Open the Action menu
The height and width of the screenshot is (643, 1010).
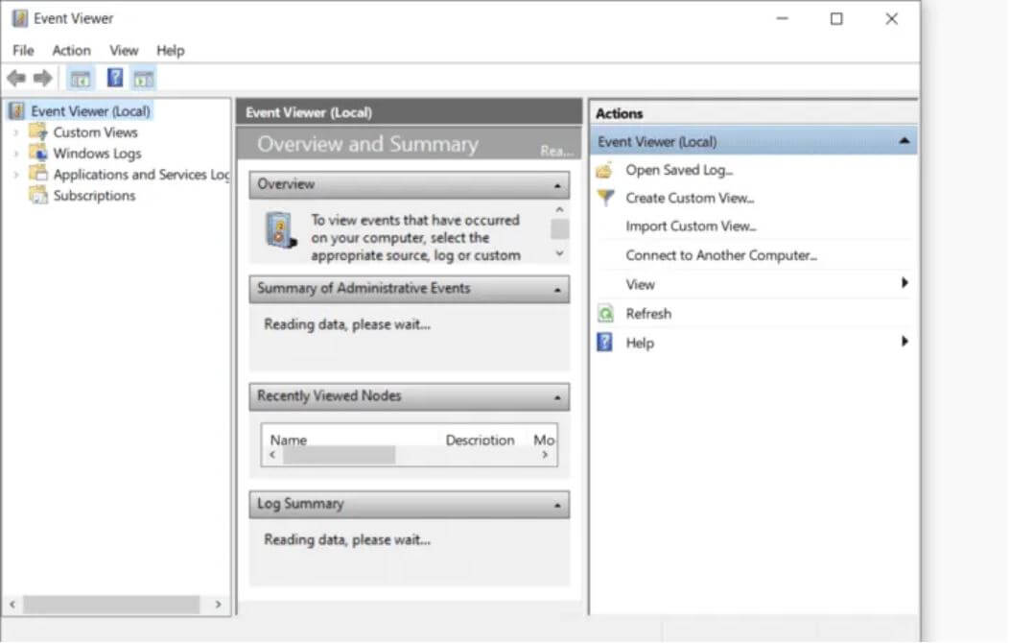[71, 51]
